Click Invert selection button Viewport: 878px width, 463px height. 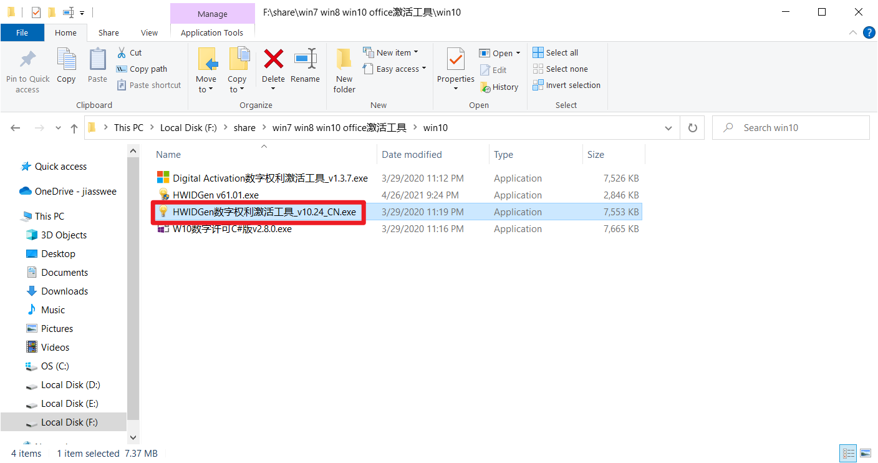pos(566,85)
